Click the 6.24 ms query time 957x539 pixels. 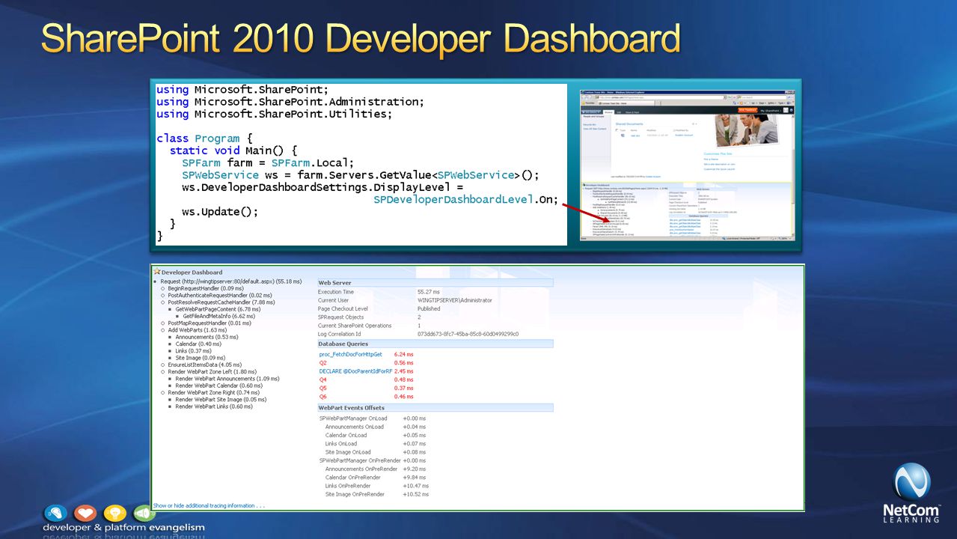click(403, 354)
